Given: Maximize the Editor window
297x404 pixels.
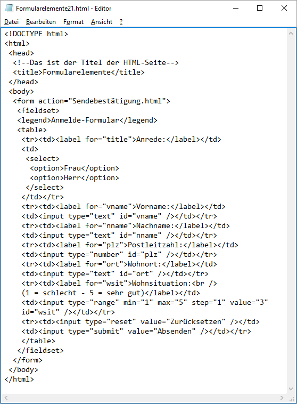Looking at the screenshot, I should coord(260,8).
